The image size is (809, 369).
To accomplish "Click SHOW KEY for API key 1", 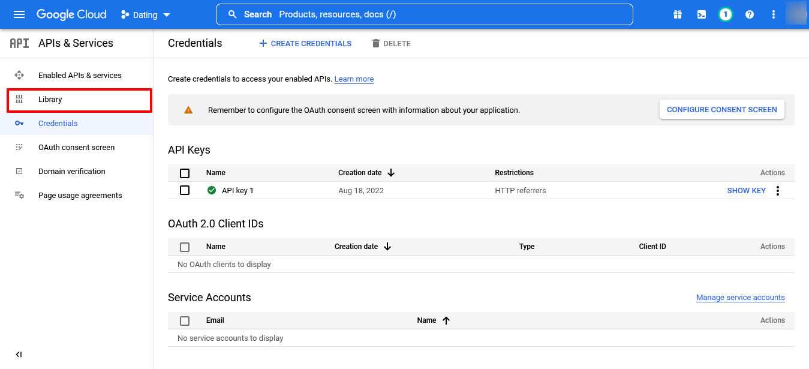I will (x=747, y=191).
